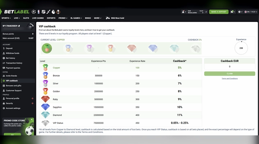Image resolution: width=259 pixels, height=144 pixels.
Task: Copy the account number 1786820839
Action: click(x=19, y=26)
